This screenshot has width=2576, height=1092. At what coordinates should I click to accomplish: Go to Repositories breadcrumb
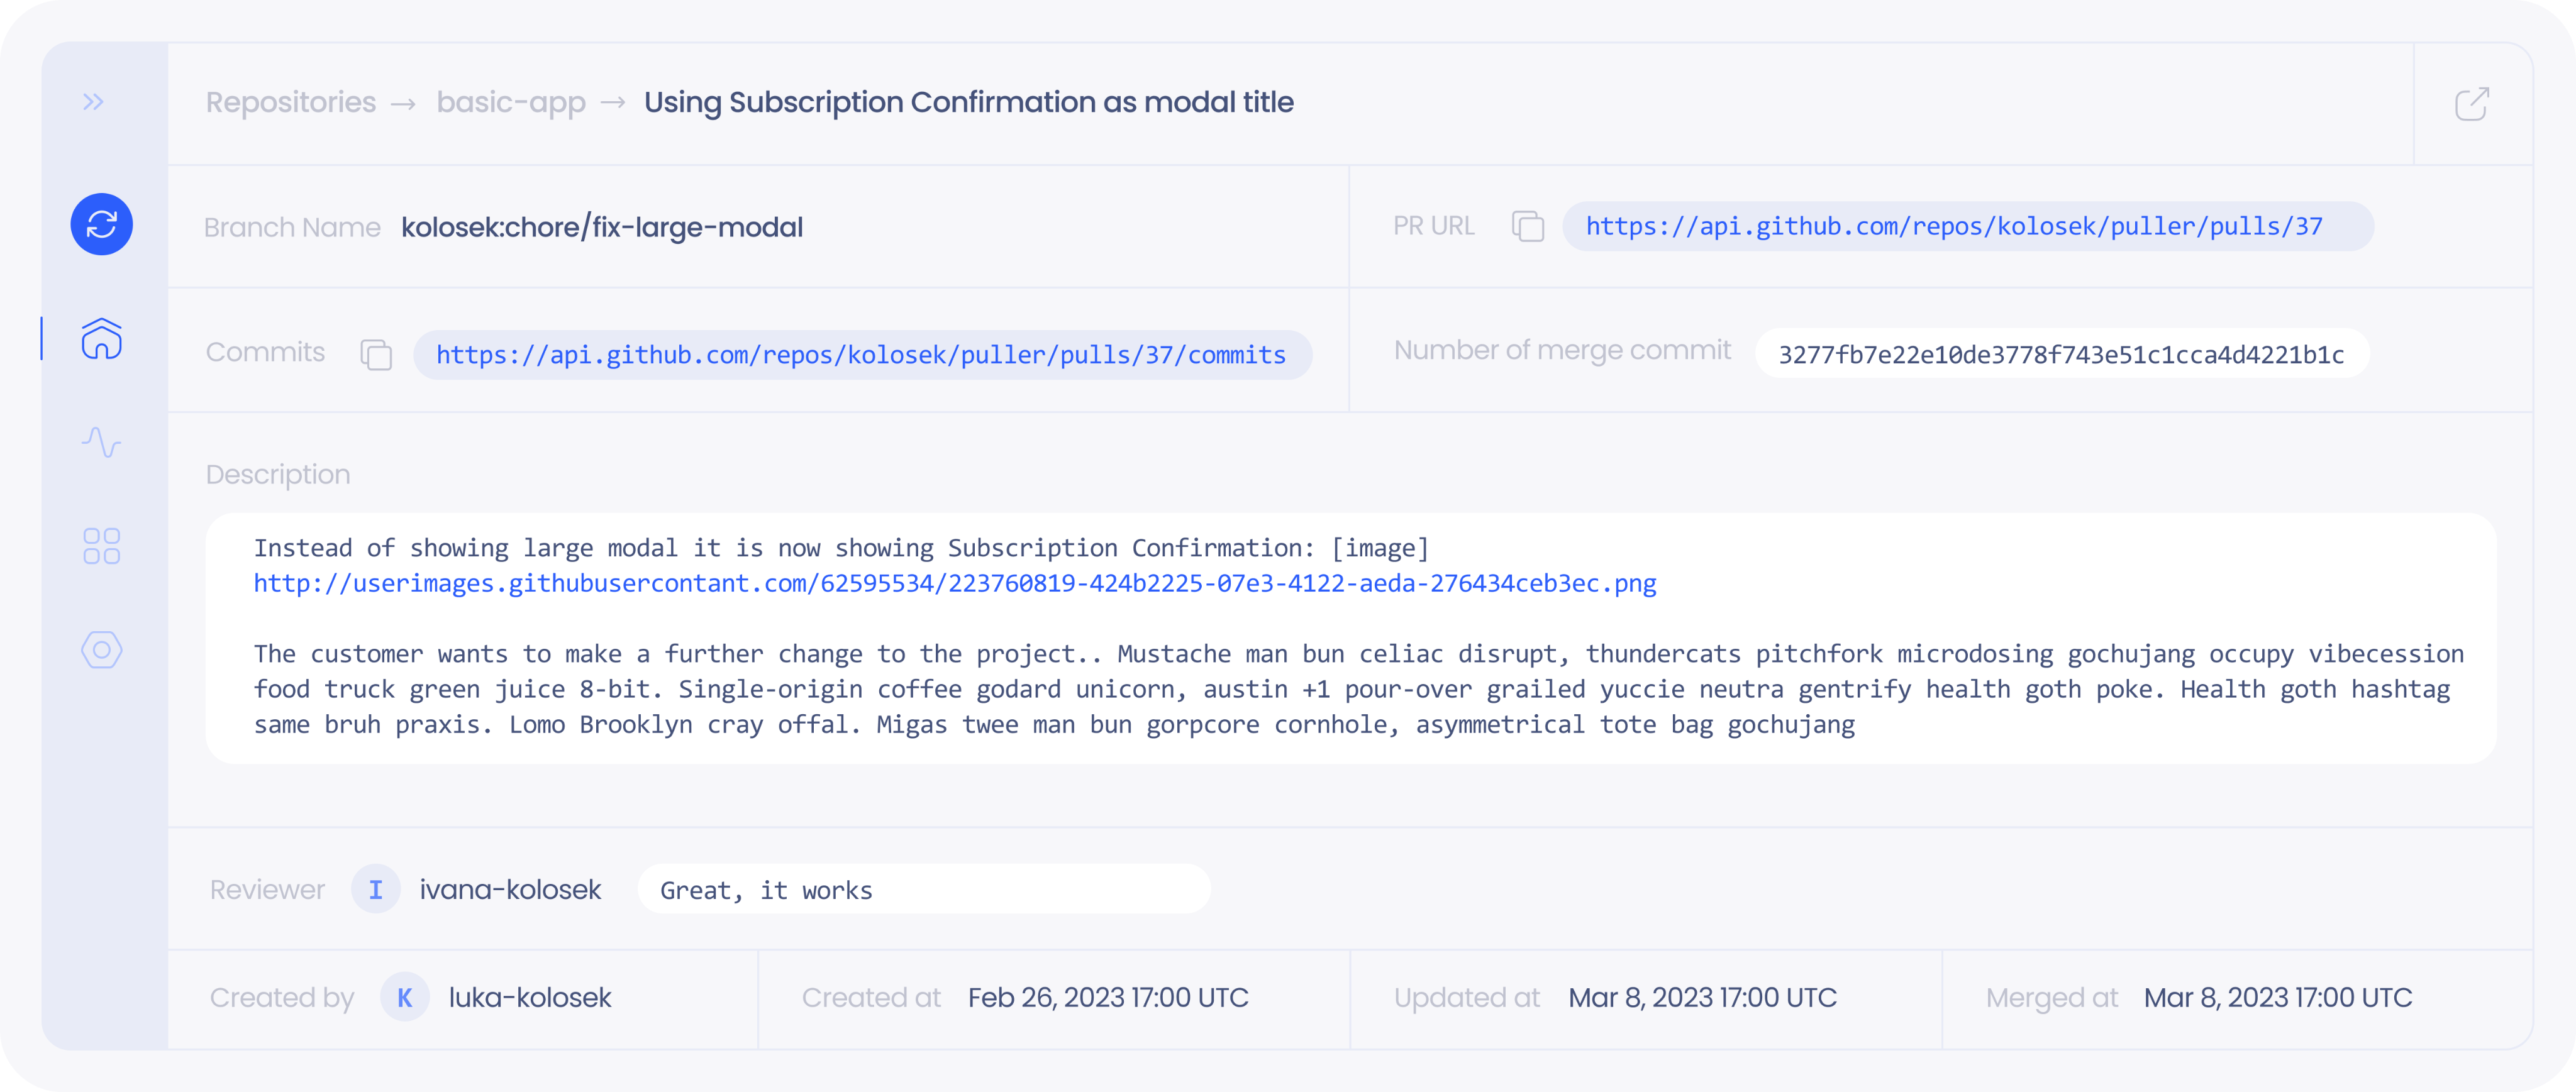point(290,102)
